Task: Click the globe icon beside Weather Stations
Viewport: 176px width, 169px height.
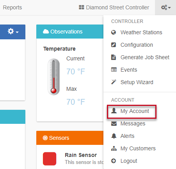Action: 114,32
